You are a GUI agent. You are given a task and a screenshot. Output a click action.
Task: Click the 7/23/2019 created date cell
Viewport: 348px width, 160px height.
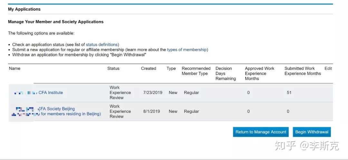point(153,93)
